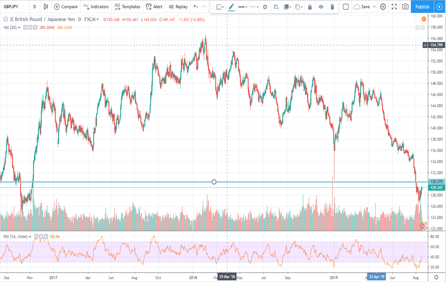Delete drawings using the trash icon
This screenshot has width=446, height=283.
(332, 7)
